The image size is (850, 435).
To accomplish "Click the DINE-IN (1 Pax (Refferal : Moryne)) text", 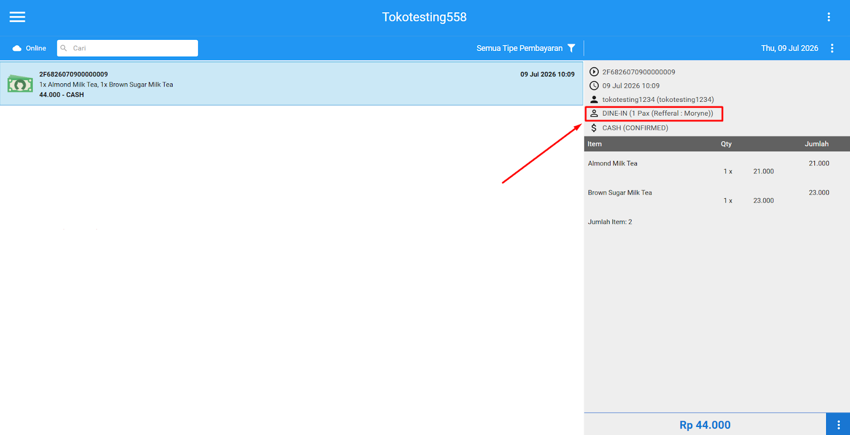I will (658, 113).
